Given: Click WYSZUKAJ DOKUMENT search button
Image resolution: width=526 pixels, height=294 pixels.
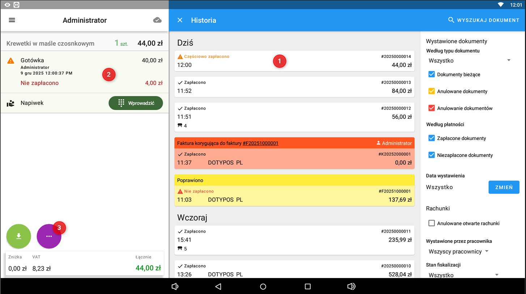Looking at the screenshot, I should tap(484, 20).
